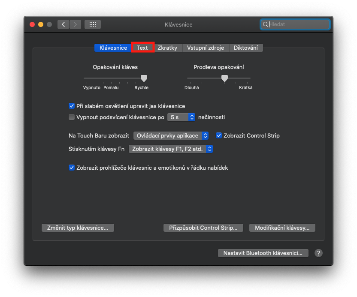Screen dimensions: 357x297
Task: Click Modifikační klávesy button
Action: click(x=282, y=228)
